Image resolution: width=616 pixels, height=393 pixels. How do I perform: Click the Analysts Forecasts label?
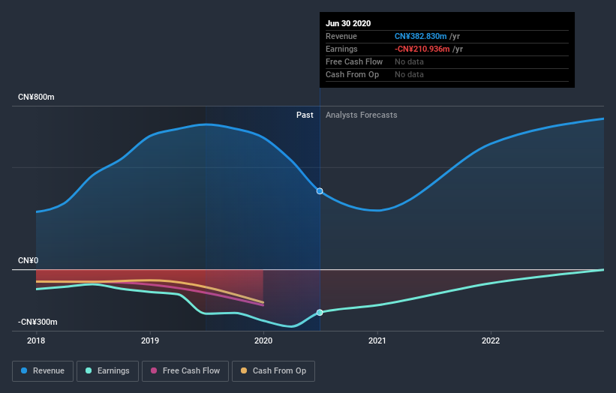click(x=362, y=115)
